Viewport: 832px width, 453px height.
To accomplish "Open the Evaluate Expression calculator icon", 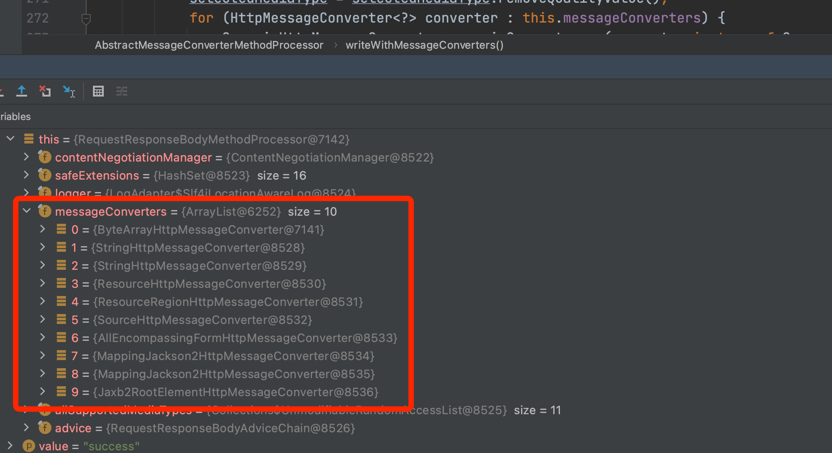I will point(98,92).
